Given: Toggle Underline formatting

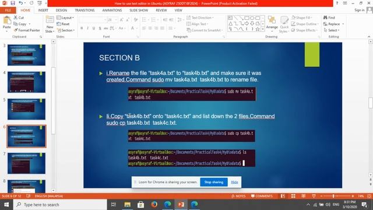Looking at the screenshot, I should tap(94, 29).
